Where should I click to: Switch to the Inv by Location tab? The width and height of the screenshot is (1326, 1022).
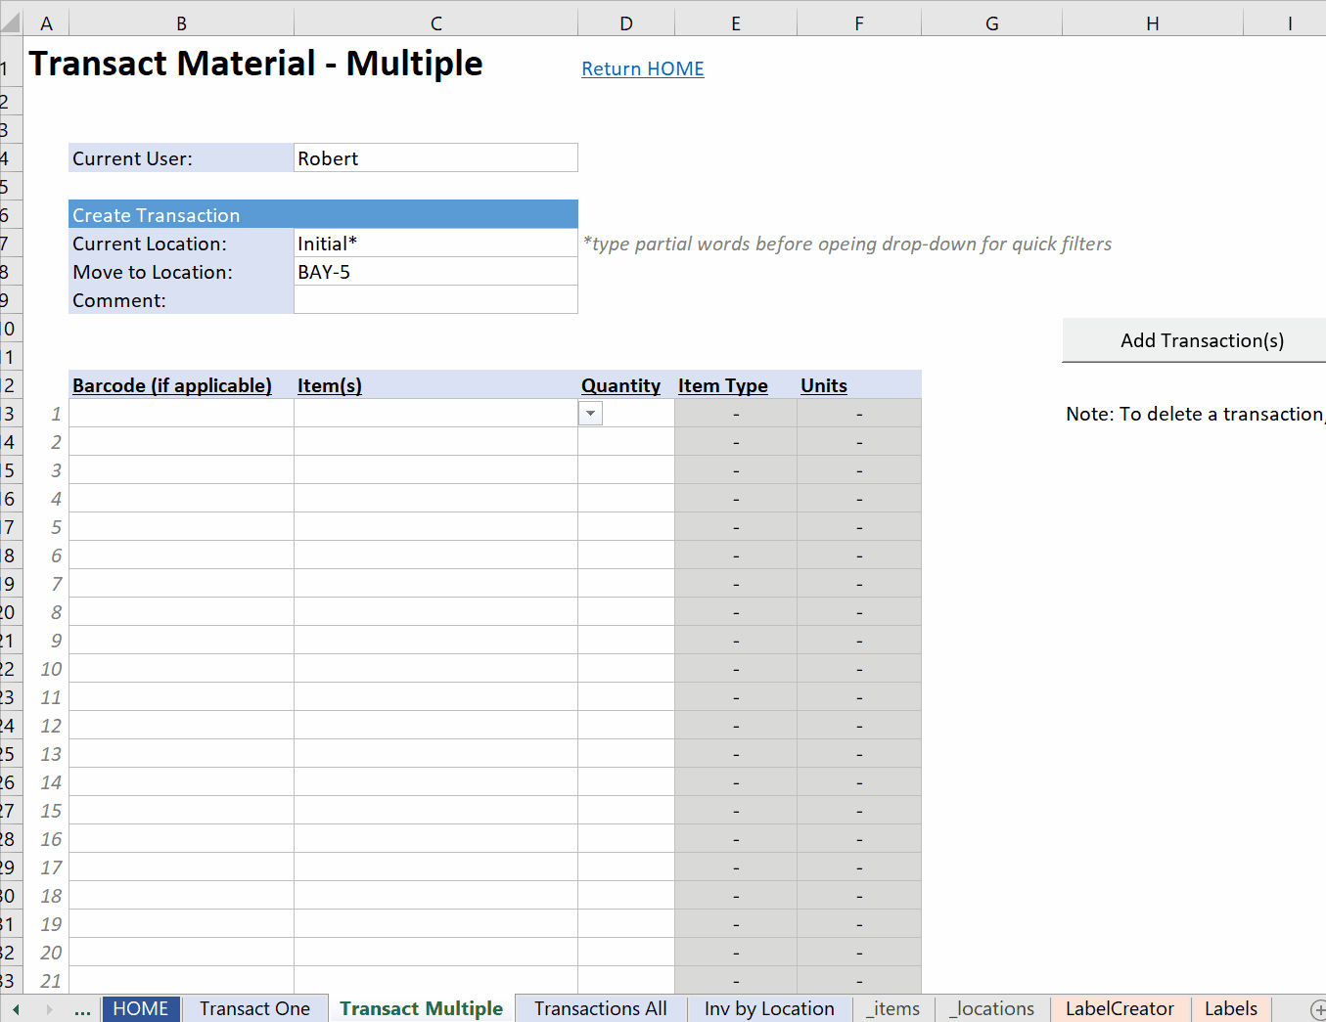pyautogui.click(x=769, y=1008)
